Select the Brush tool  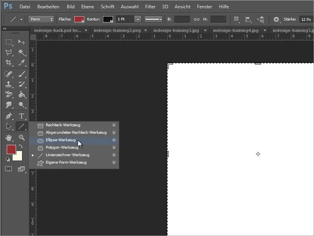pyautogui.click(x=22, y=74)
